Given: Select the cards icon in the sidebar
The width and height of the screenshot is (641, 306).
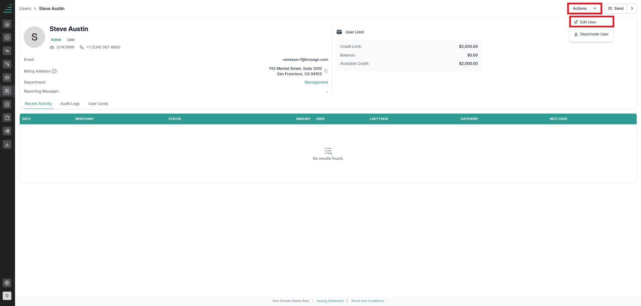Looking at the screenshot, I should click(x=7, y=78).
